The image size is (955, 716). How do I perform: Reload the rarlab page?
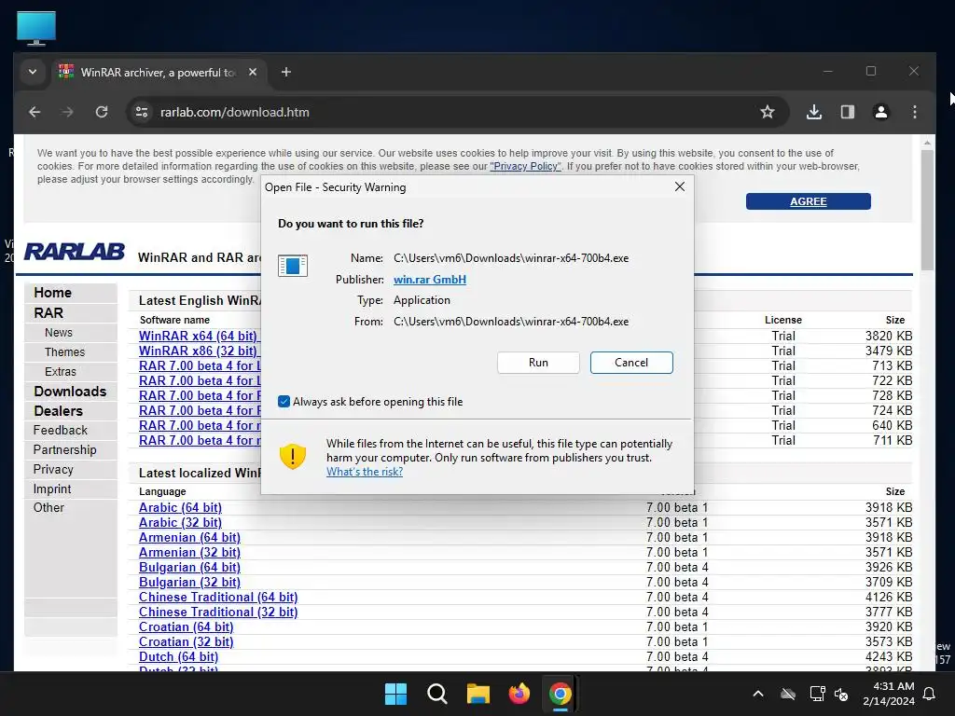pos(101,112)
